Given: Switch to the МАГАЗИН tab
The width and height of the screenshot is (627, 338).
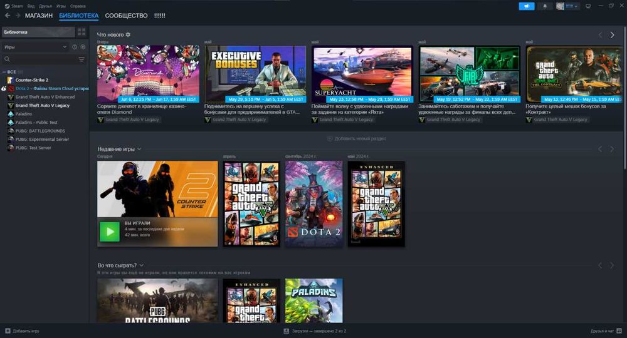Looking at the screenshot, I should click(x=39, y=16).
